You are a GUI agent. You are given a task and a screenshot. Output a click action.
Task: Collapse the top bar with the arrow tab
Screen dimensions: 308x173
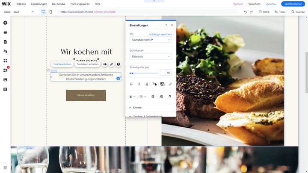pyautogui.click(x=154, y=1)
